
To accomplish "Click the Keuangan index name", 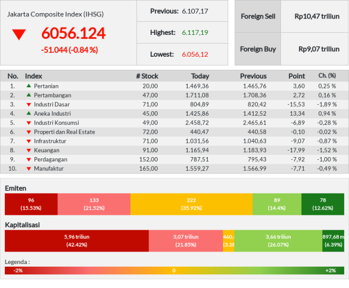I will point(47,150).
